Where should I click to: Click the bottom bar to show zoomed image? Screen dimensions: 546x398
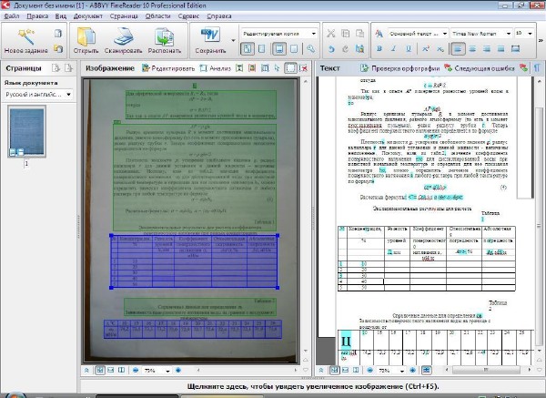(273, 386)
